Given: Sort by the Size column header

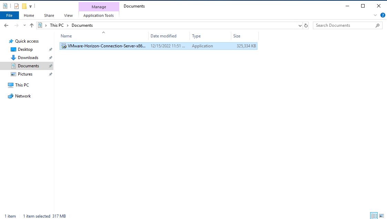Looking at the screenshot, I should (x=245, y=36).
